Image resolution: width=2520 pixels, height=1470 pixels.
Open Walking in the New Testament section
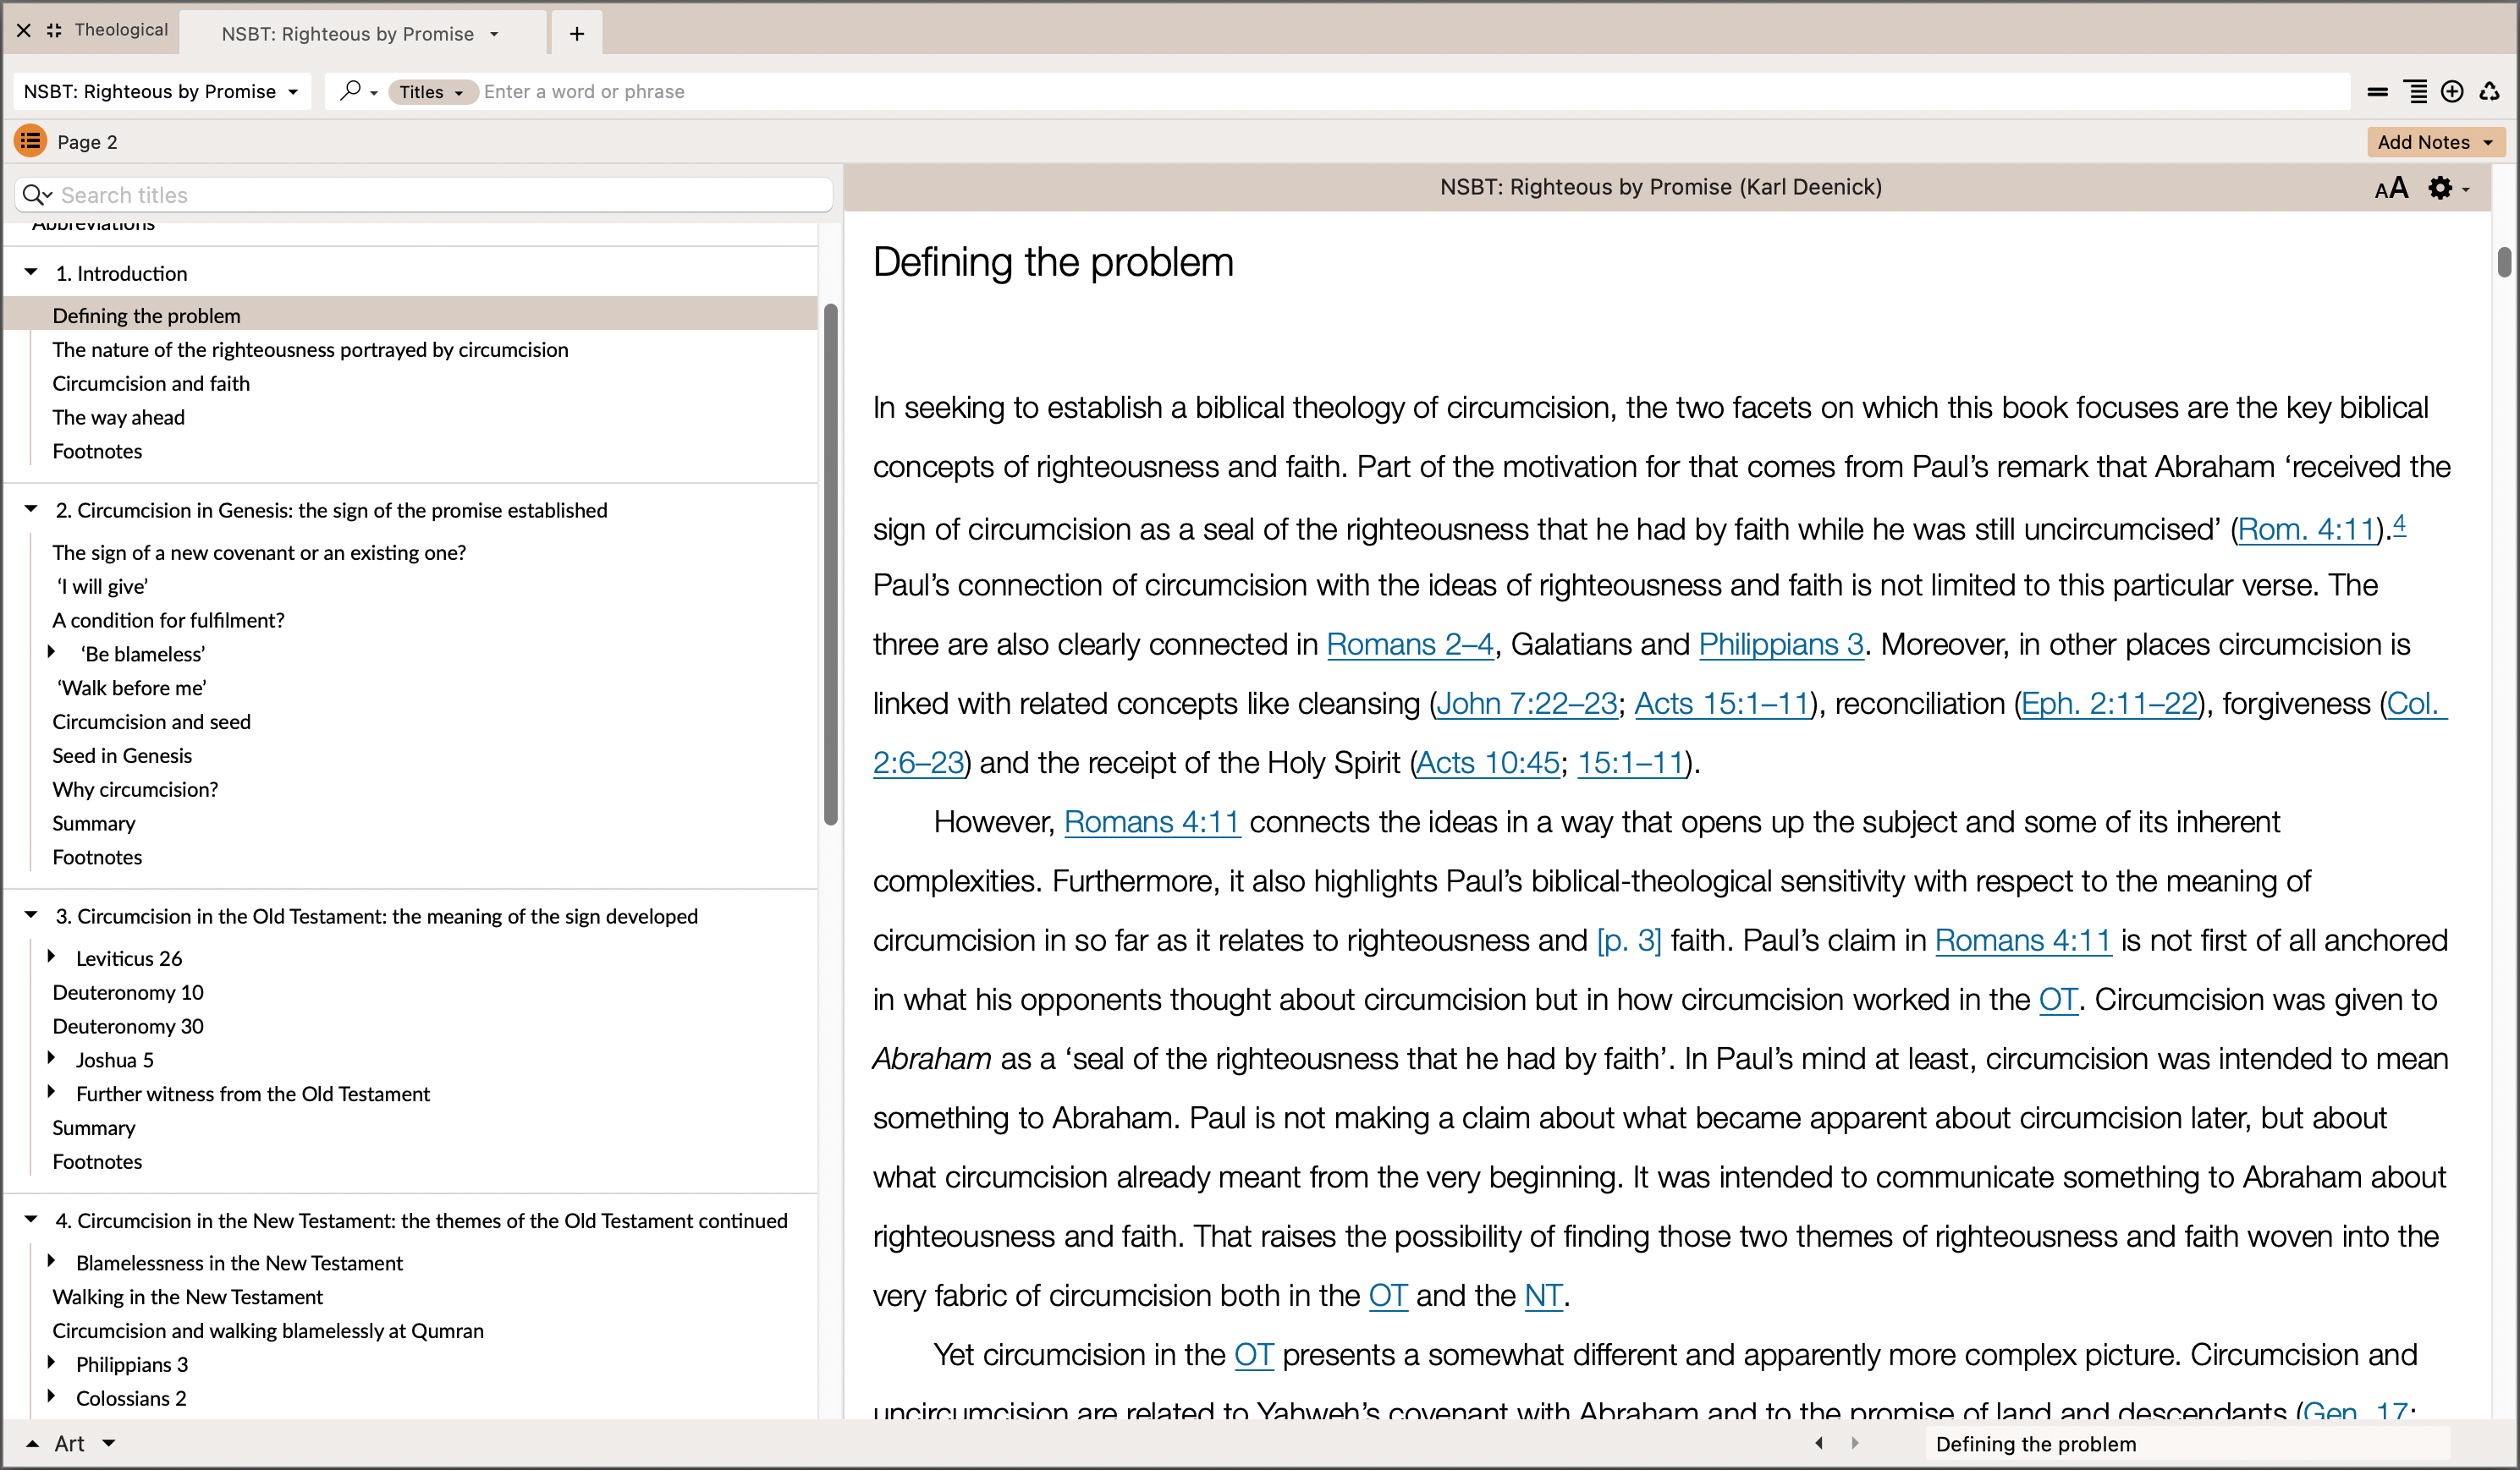coord(187,1297)
